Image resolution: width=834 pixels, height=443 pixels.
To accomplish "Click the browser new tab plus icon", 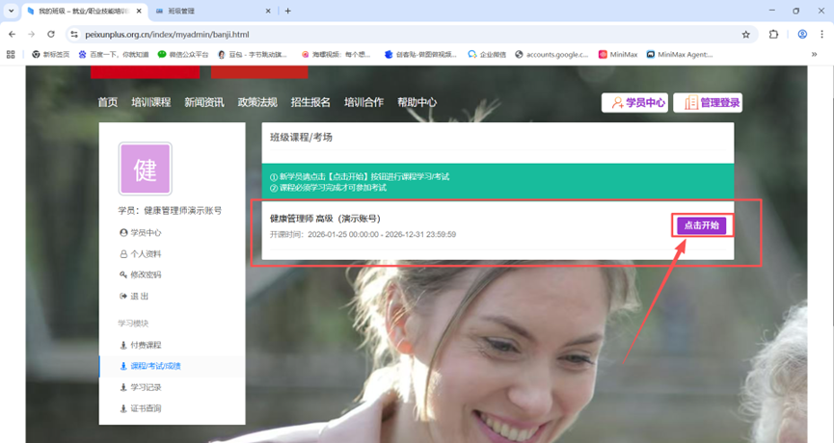I will [287, 11].
